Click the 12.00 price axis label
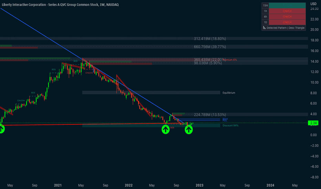321x189 pixels. [314, 72]
